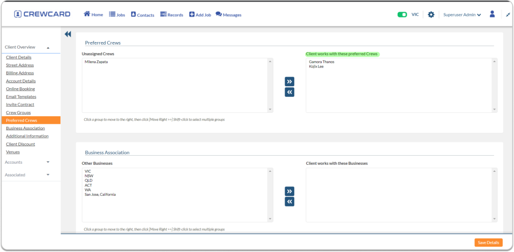Go to the Messages menu
The image size is (514, 252).
(x=228, y=15)
